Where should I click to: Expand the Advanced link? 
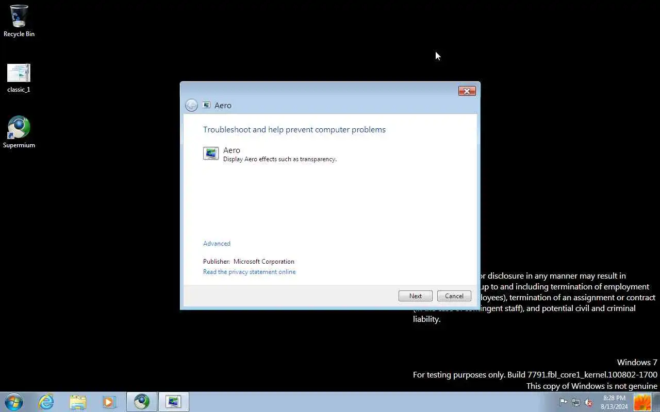click(217, 244)
